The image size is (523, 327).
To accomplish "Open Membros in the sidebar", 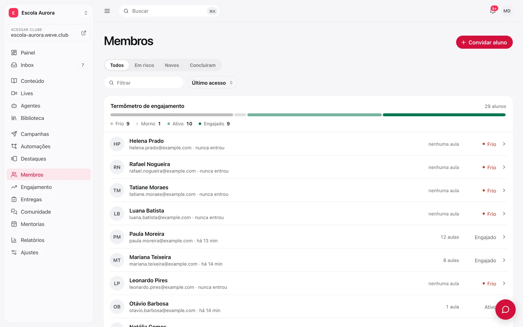I will tap(49, 174).
